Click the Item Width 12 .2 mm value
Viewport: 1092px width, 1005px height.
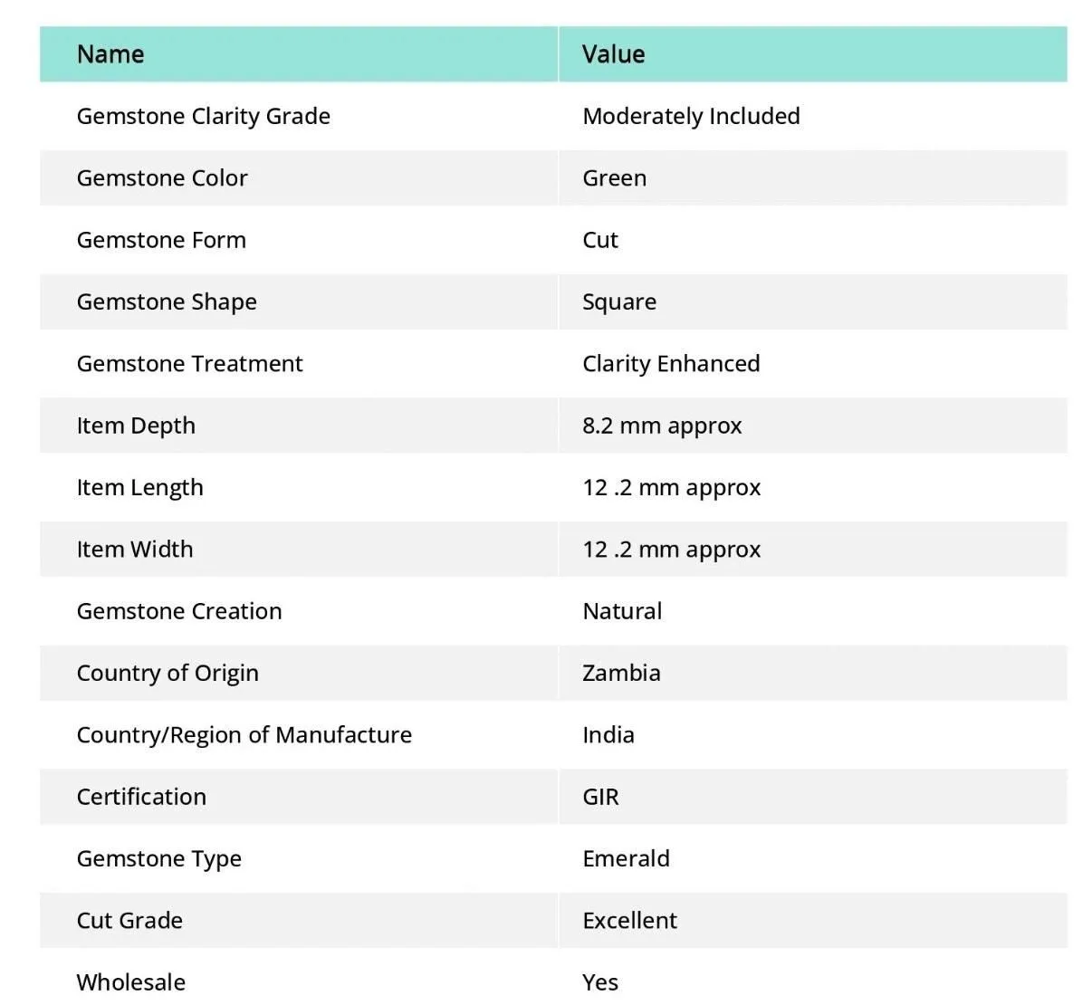pos(671,550)
